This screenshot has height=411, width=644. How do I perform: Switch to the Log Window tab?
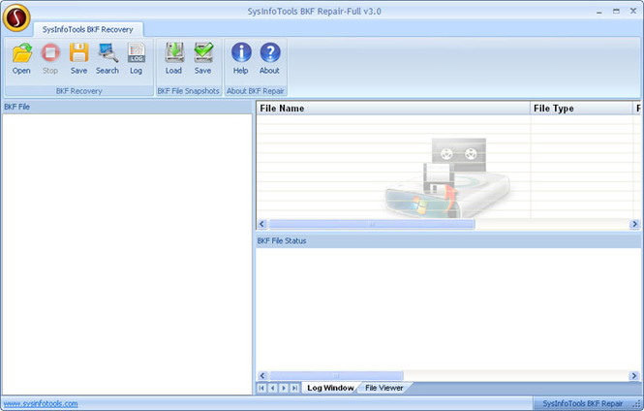tap(330, 388)
